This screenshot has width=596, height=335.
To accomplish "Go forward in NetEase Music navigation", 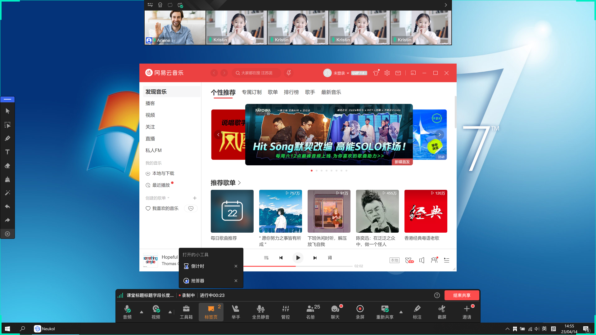I will [x=224, y=73].
